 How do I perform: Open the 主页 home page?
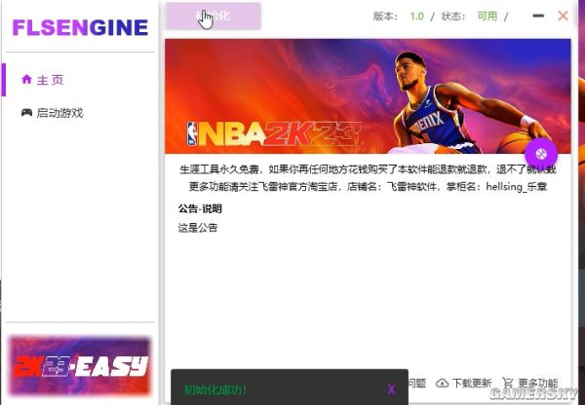[42, 80]
